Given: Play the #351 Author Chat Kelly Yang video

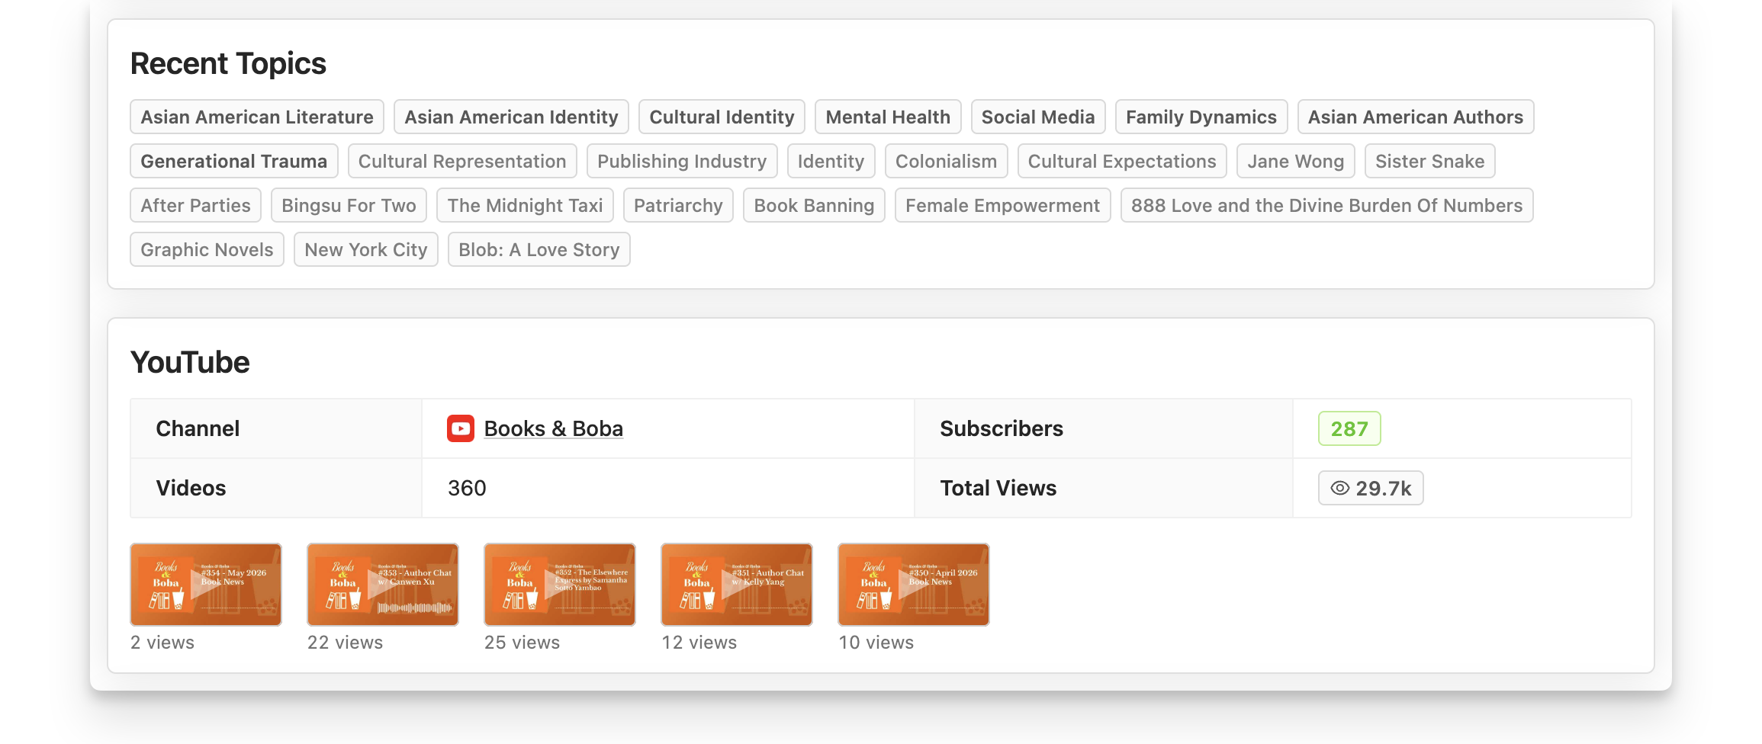Looking at the screenshot, I should [737, 585].
